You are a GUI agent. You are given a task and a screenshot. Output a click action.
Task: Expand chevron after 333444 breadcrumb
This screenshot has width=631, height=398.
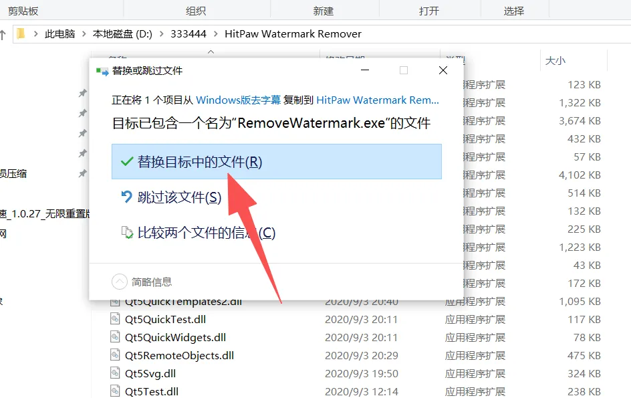[216, 34]
